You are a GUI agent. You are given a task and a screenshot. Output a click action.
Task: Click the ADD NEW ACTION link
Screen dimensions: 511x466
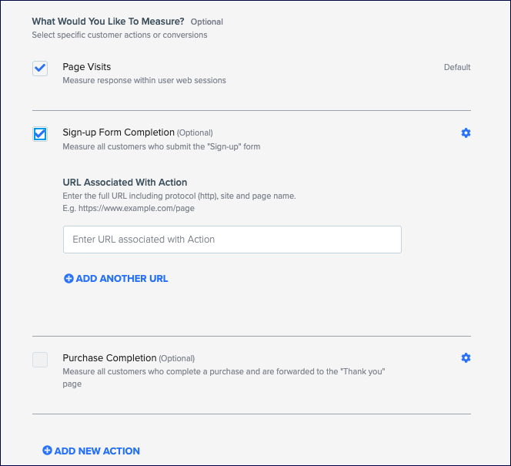click(x=92, y=451)
